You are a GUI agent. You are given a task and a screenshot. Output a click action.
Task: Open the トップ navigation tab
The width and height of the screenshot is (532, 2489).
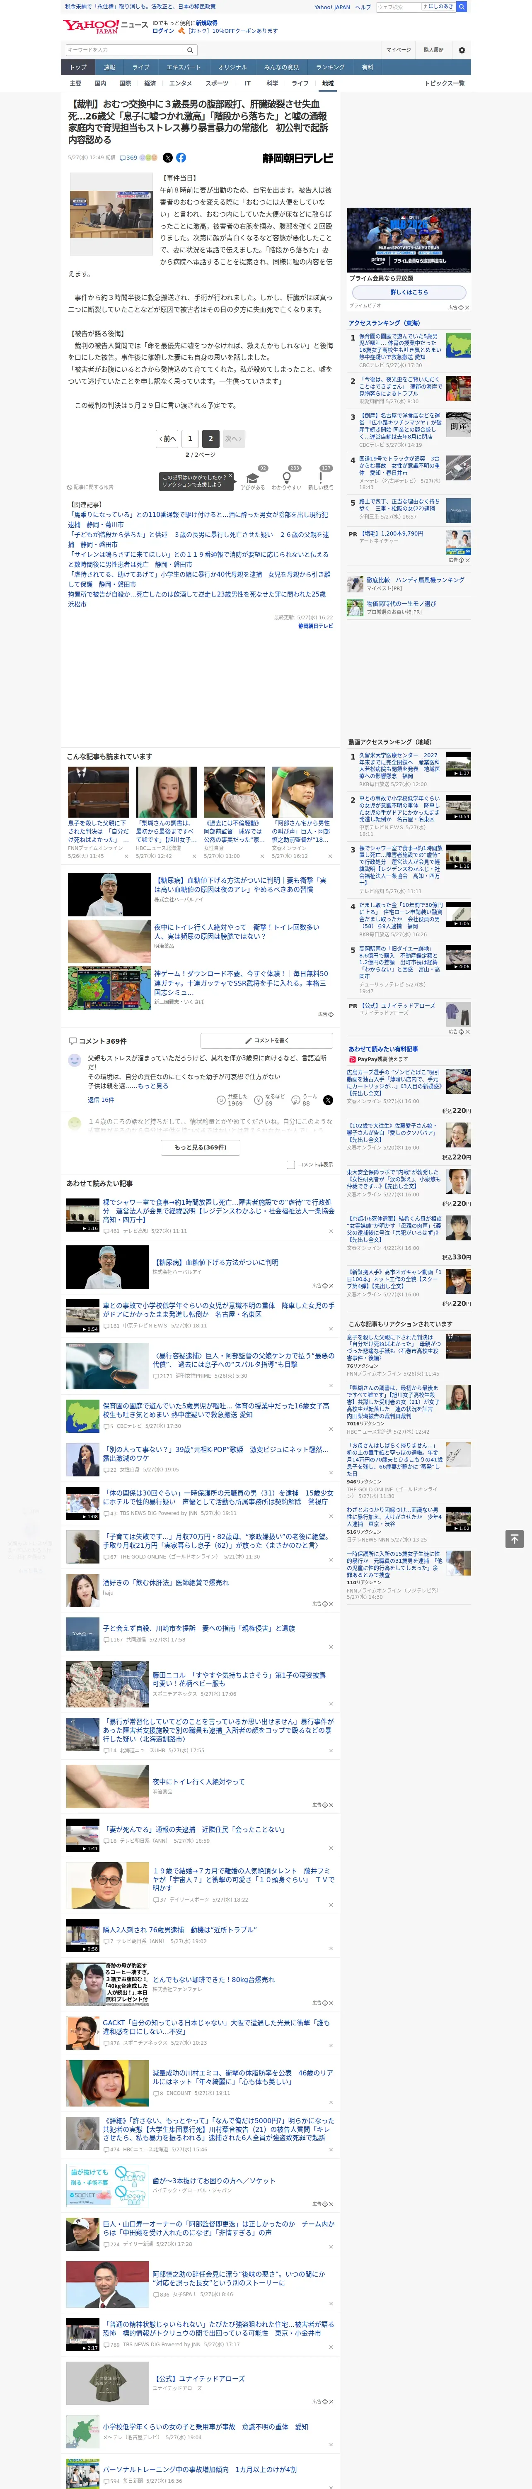point(78,68)
